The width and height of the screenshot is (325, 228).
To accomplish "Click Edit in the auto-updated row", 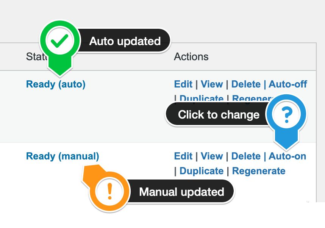I will (183, 84).
